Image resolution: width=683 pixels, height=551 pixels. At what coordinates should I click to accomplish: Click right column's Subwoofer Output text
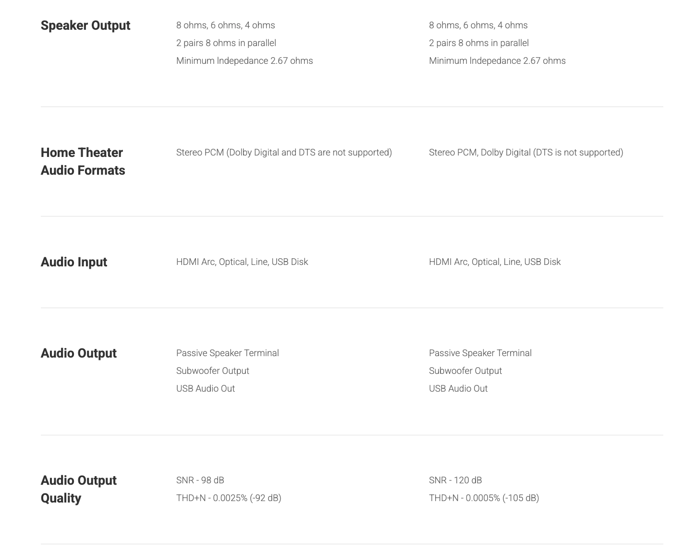point(465,371)
